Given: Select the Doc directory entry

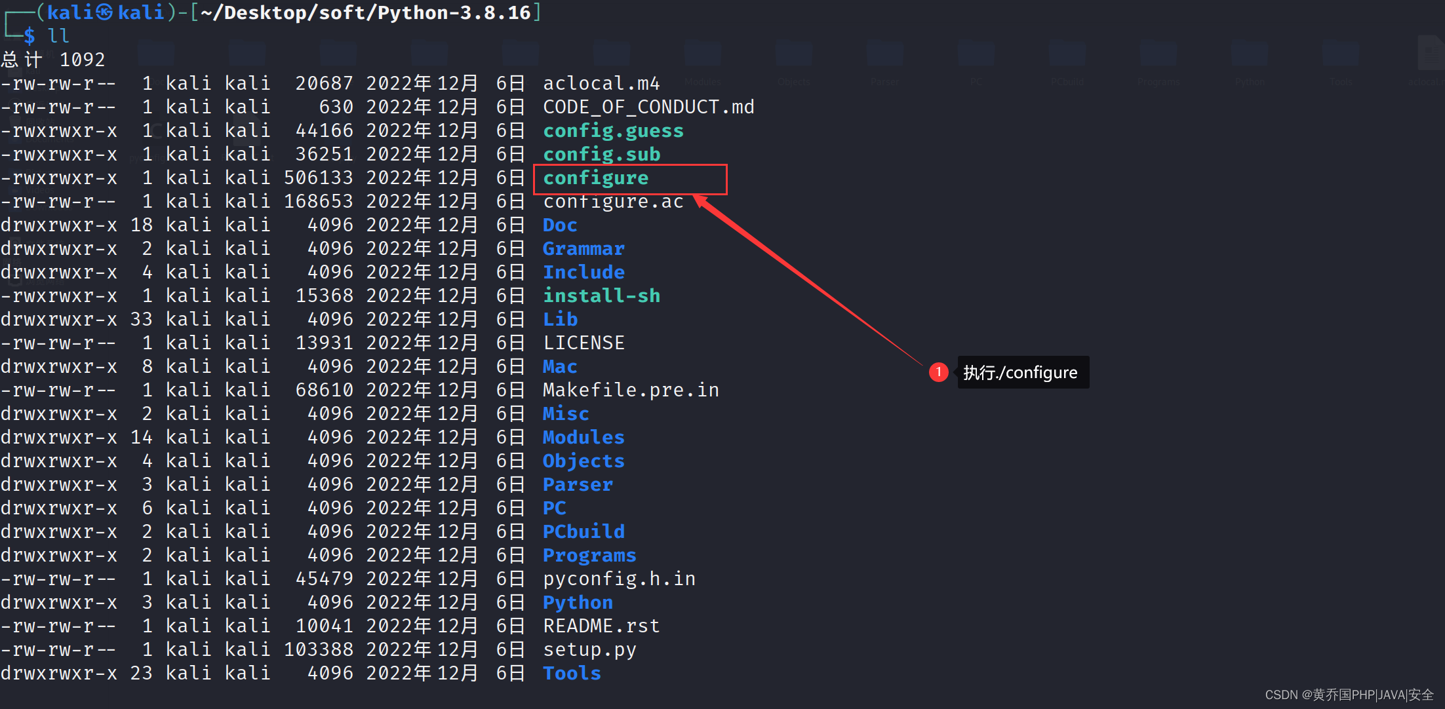Looking at the screenshot, I should click(560, 225).
